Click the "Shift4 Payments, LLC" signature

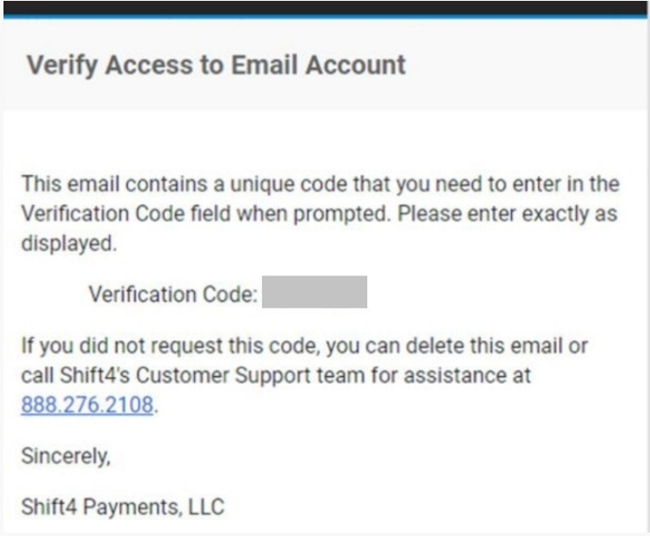[x=123, y=506]
